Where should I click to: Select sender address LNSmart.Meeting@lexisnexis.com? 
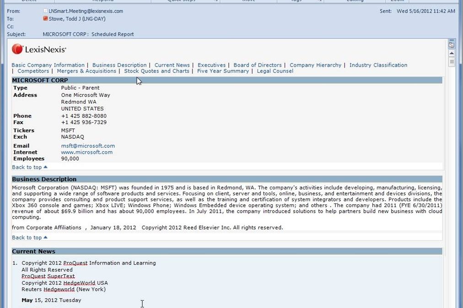[x=86, y=11]
